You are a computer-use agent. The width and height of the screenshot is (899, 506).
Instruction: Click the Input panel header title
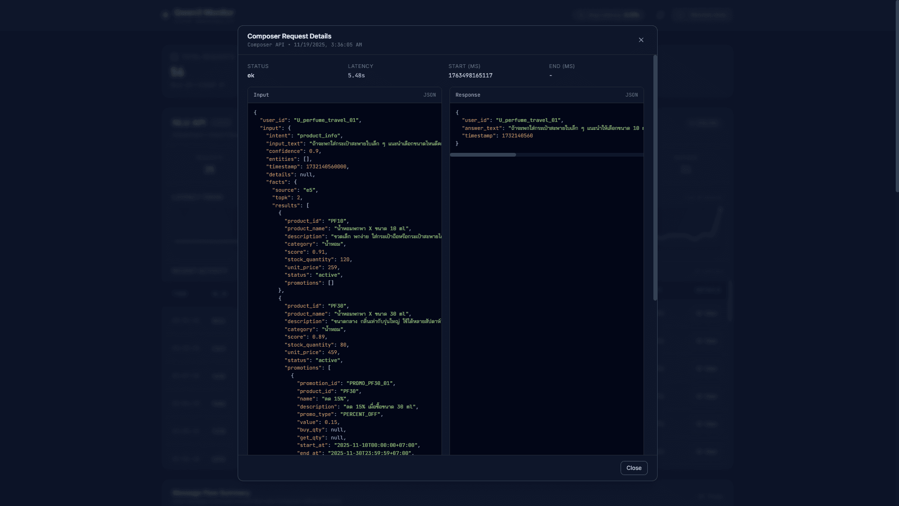click(x=261, y=95)
